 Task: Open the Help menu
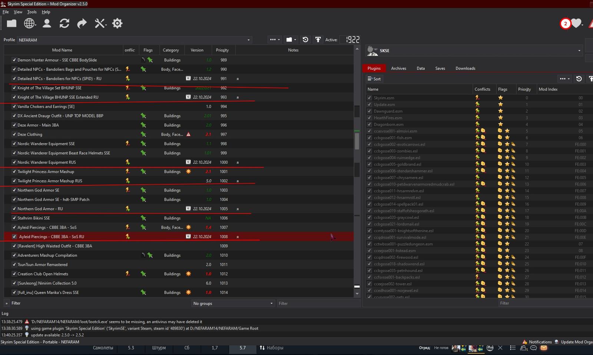[x=46, y=12]
